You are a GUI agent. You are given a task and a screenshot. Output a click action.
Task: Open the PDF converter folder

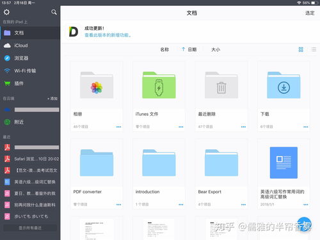[97, 163]
